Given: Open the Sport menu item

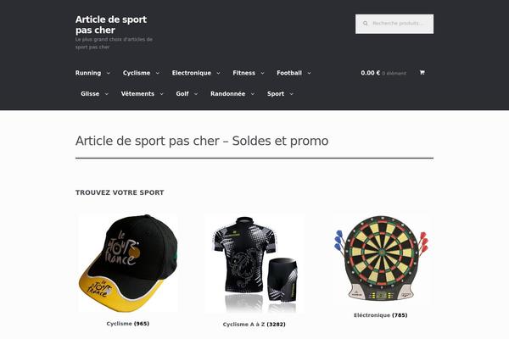Looking at the screenshot, I should pos(276,94).
